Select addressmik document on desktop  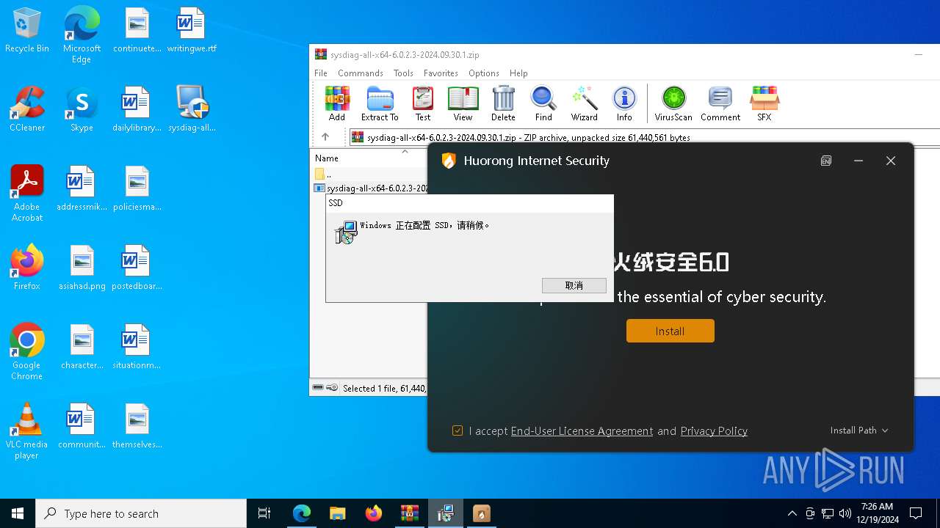pyautogui.click(x=82, y=188)
